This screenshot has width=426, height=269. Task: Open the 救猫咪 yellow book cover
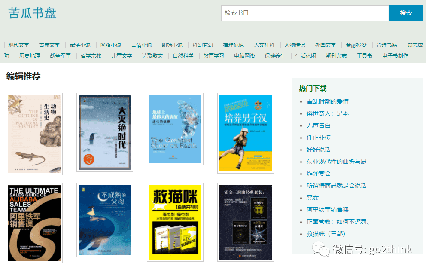click(175, 223)
